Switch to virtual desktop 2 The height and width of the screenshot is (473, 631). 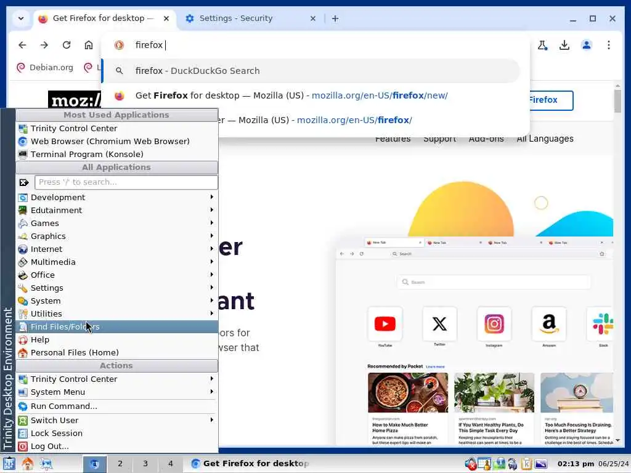pyautogui.click(x=120, y=464)
